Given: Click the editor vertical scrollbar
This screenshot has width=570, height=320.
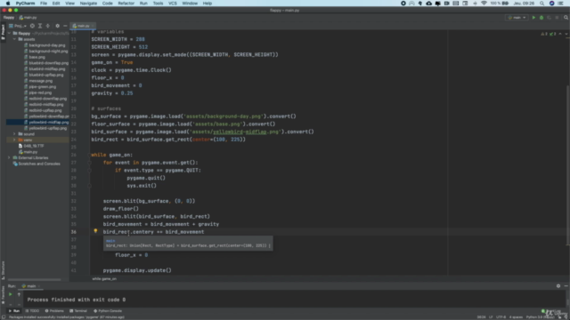Looking at the screenshot, I should 568,165.
